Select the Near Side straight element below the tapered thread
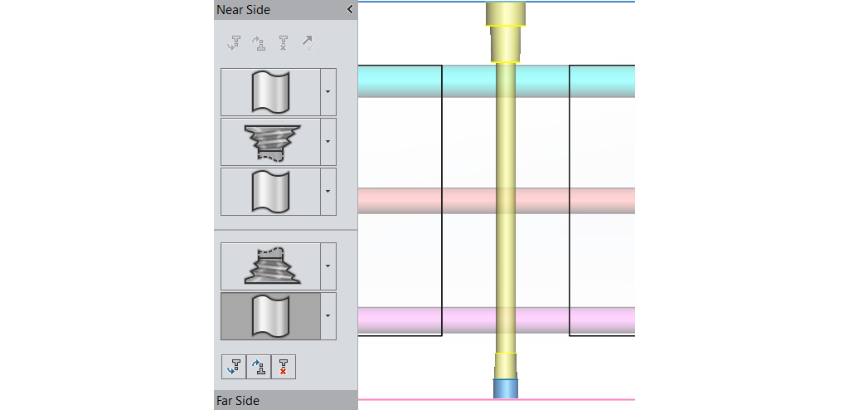Image resolution: width=849 pixels, height=410 pixels. pos(271,192)
